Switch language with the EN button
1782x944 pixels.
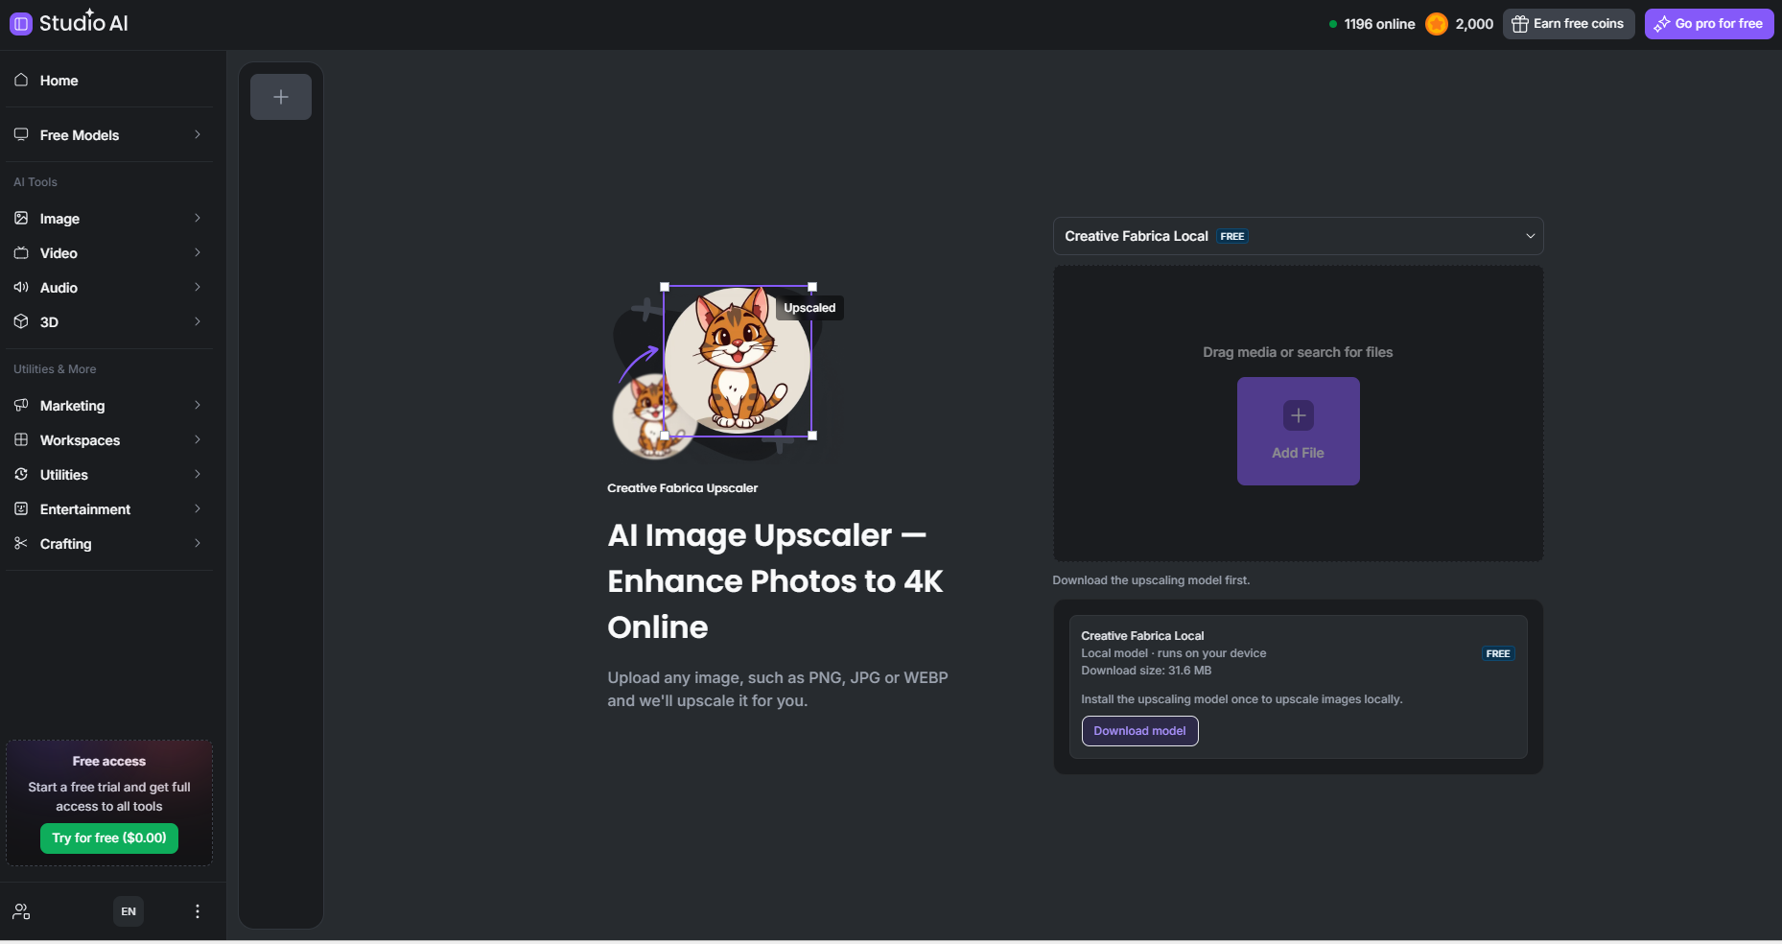coord(129,911)
